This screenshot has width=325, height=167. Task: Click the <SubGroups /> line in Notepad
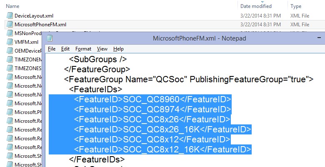click(98, 59)
